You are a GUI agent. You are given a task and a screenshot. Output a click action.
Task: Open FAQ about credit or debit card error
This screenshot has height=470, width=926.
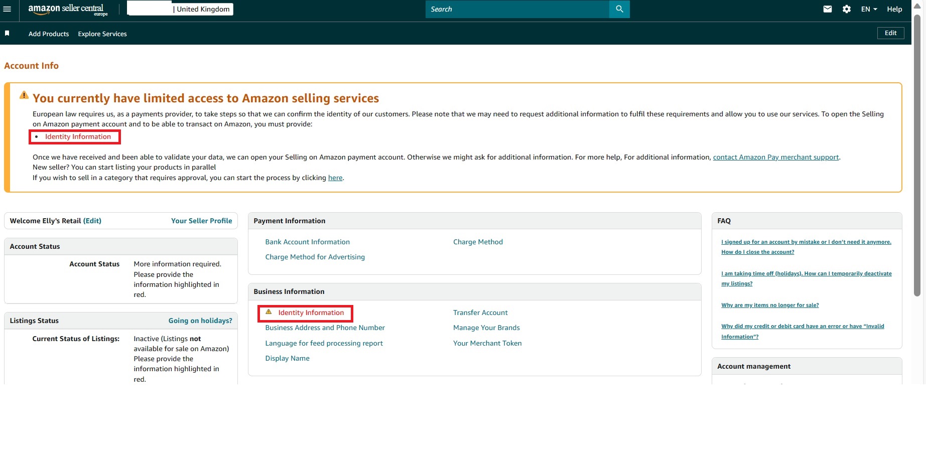pos(803,331)
